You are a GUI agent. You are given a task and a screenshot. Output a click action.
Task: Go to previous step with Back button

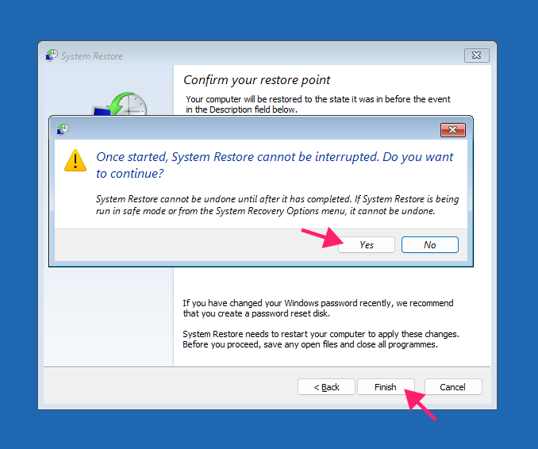[326, 387]
